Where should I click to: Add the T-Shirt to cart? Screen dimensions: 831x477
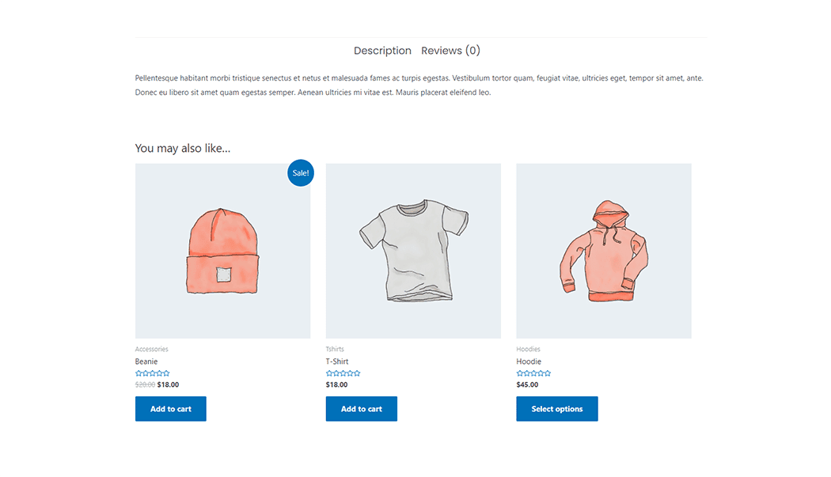(x=361, y=408)
